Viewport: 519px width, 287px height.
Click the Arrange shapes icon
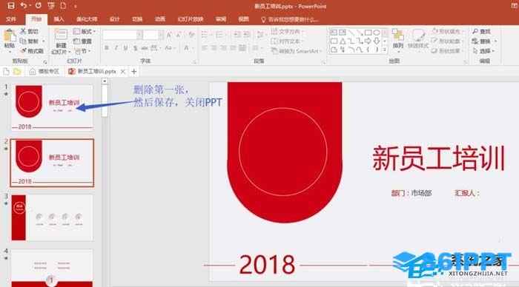click(397, 35)
